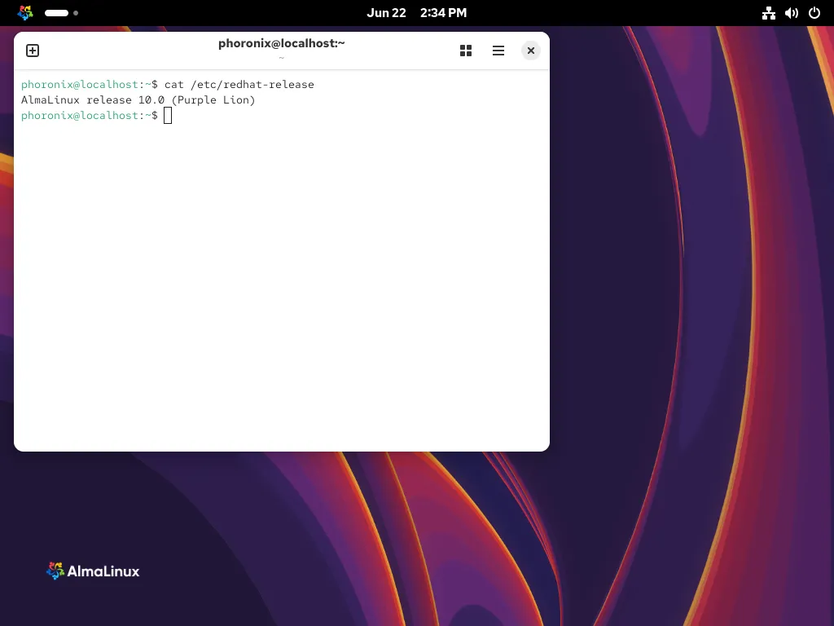Close the terminal window
The width and height of the screenshot is (834, 626).
coord(530,51)
